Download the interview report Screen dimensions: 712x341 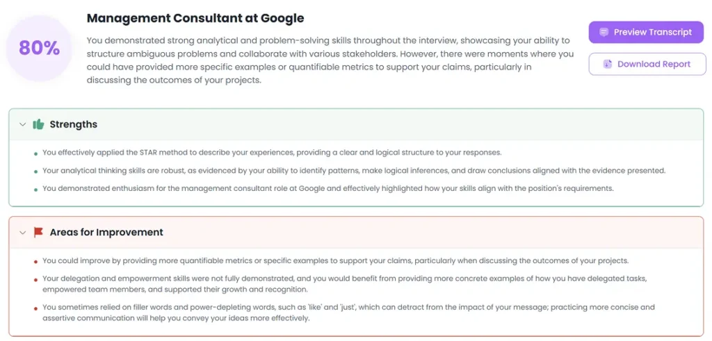[647, 64]
